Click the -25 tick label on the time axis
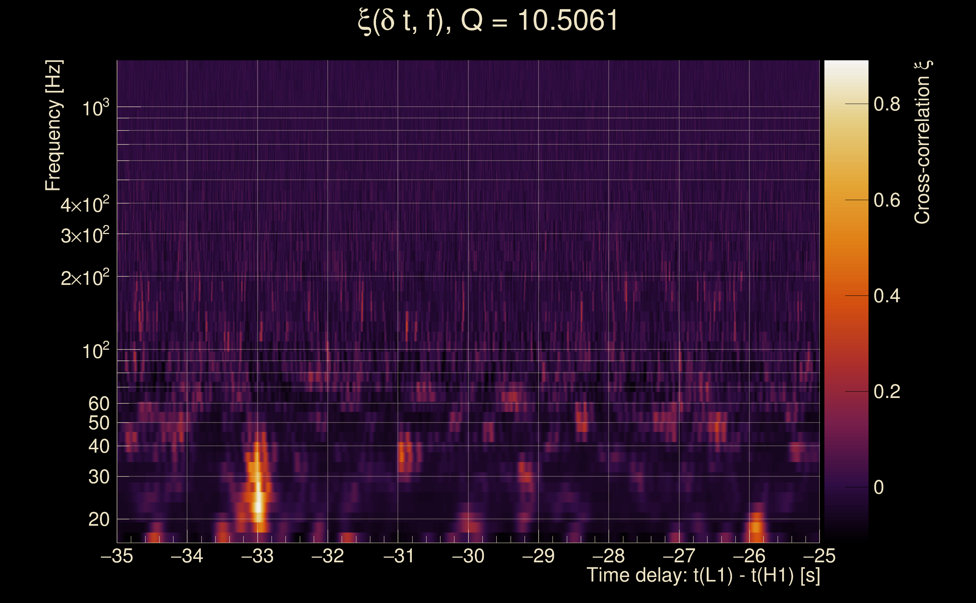 (819, 556)
